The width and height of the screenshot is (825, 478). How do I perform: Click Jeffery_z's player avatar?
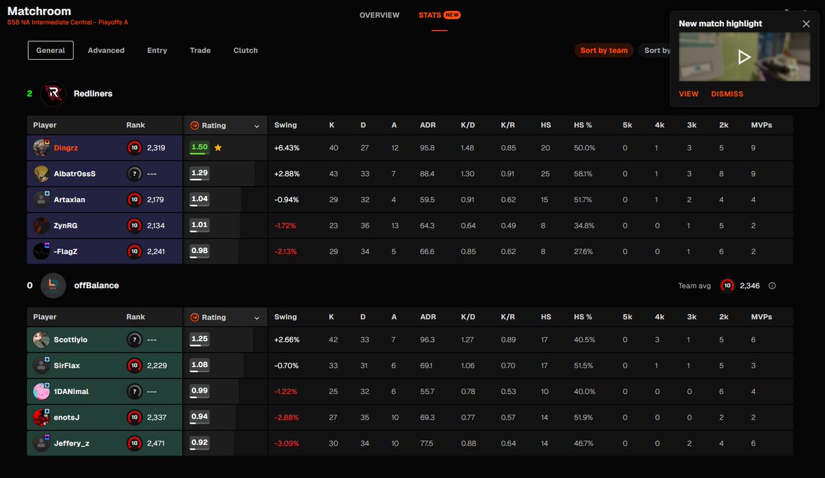[41, 443]
